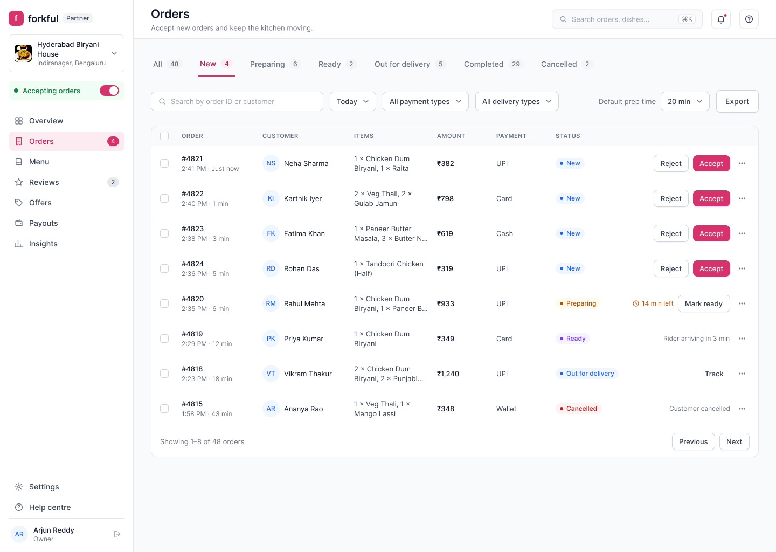Open more options for order #4822
The height and width of the screenshot is (552, 776).
click(742, 198)
